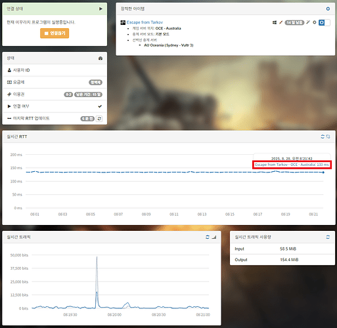The image size is (337, 328).
Task: Click the Windows platform icon on Tarkov item
Action: pyautogui.click(x=275, y=22)
